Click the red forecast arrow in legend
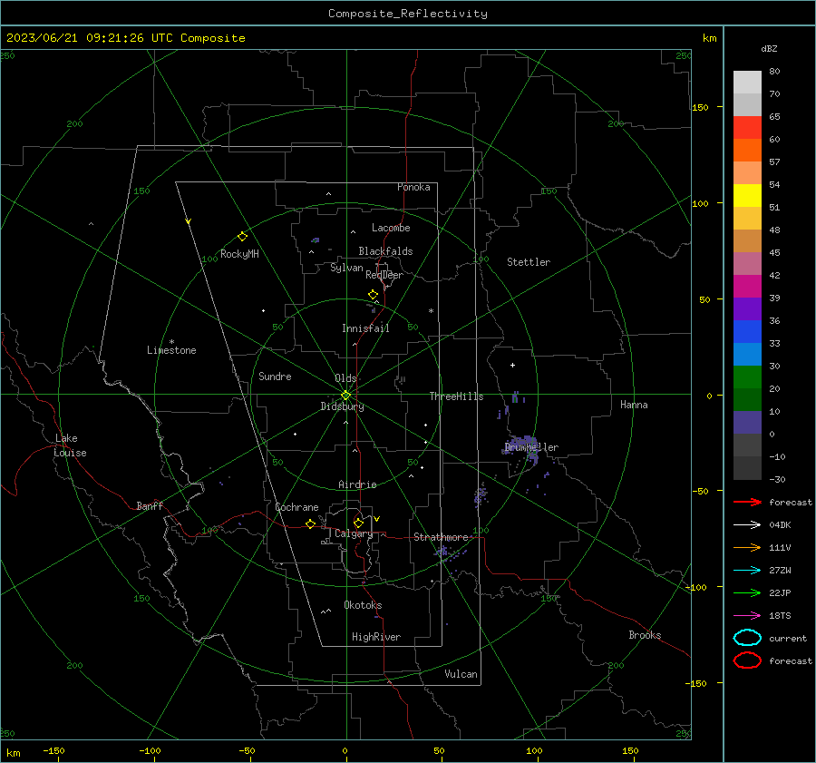Image resolution: width=816 pixels, height=763 pixels. [747, 502]
